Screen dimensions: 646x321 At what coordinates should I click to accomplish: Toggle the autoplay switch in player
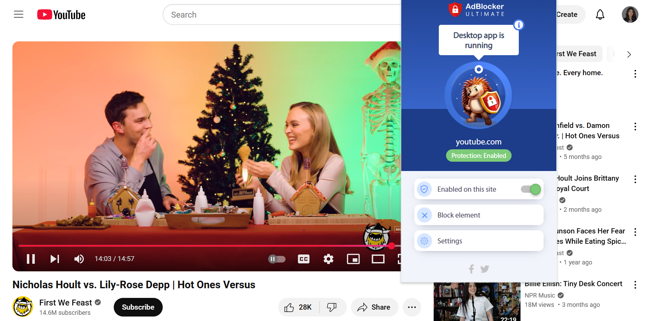click(x=277, y=259)
